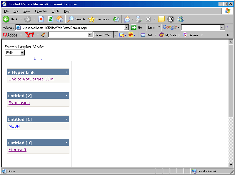
Task: Open the Adobe toolbar dropdown arrow
Action: (x=21, y=35)
